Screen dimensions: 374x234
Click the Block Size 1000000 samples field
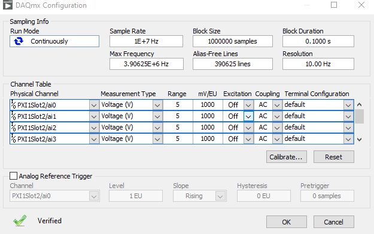click(233, 41)
